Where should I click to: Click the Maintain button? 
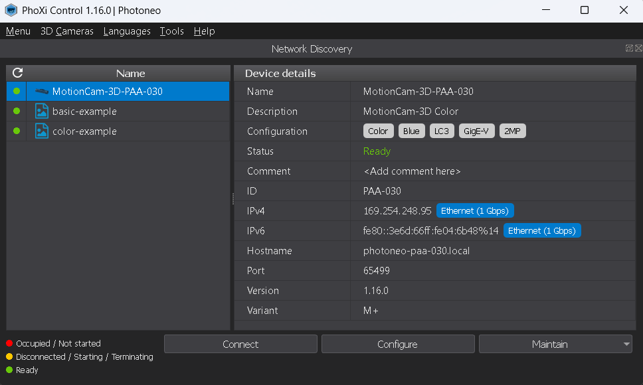[550, 344]
